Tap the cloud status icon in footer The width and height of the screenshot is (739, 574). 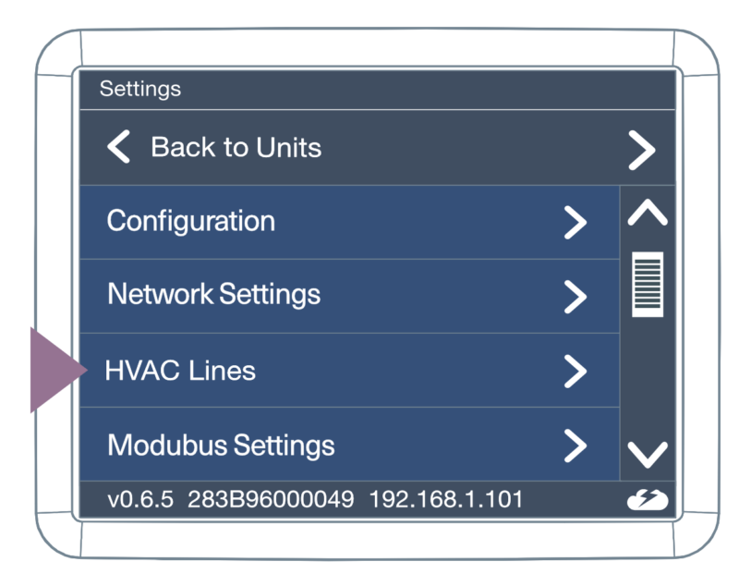coord(647,500)
